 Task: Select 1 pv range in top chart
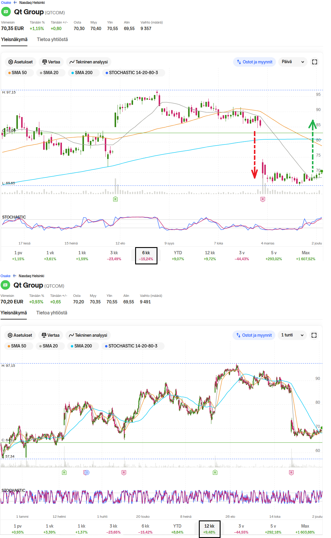(18, 255)
